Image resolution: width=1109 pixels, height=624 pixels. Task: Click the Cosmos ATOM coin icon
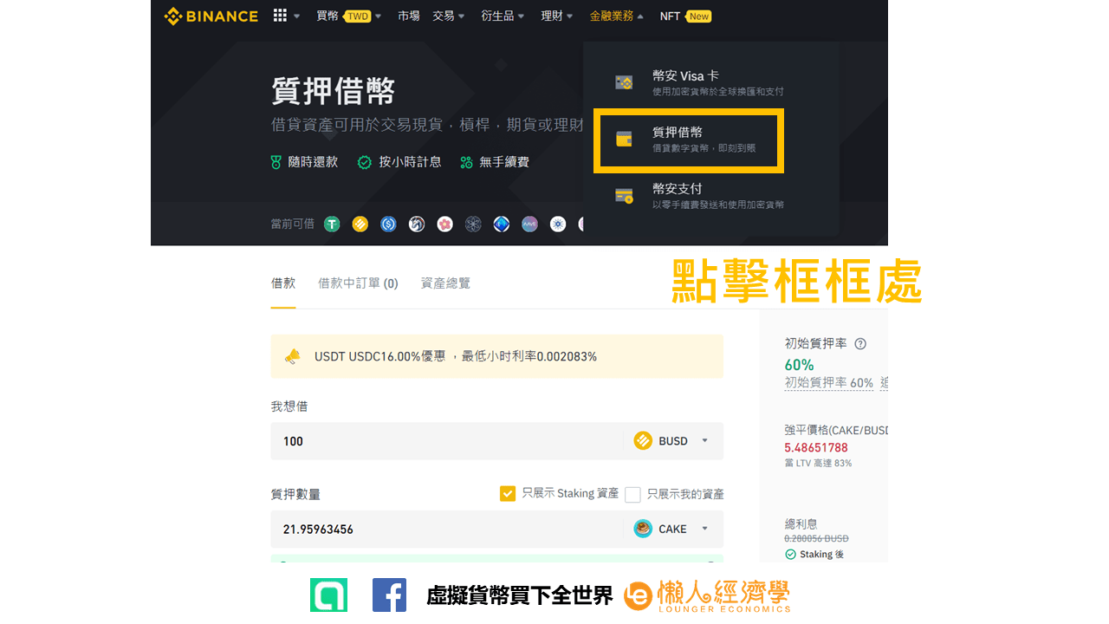473,224
